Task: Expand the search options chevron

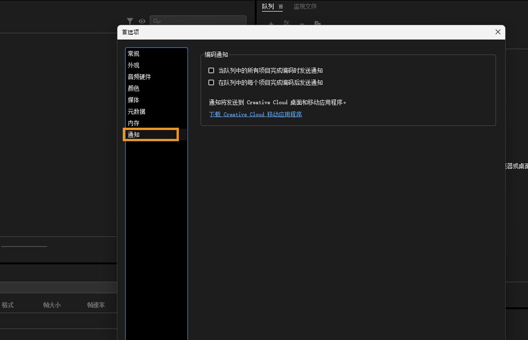Action: pos(160,22)
